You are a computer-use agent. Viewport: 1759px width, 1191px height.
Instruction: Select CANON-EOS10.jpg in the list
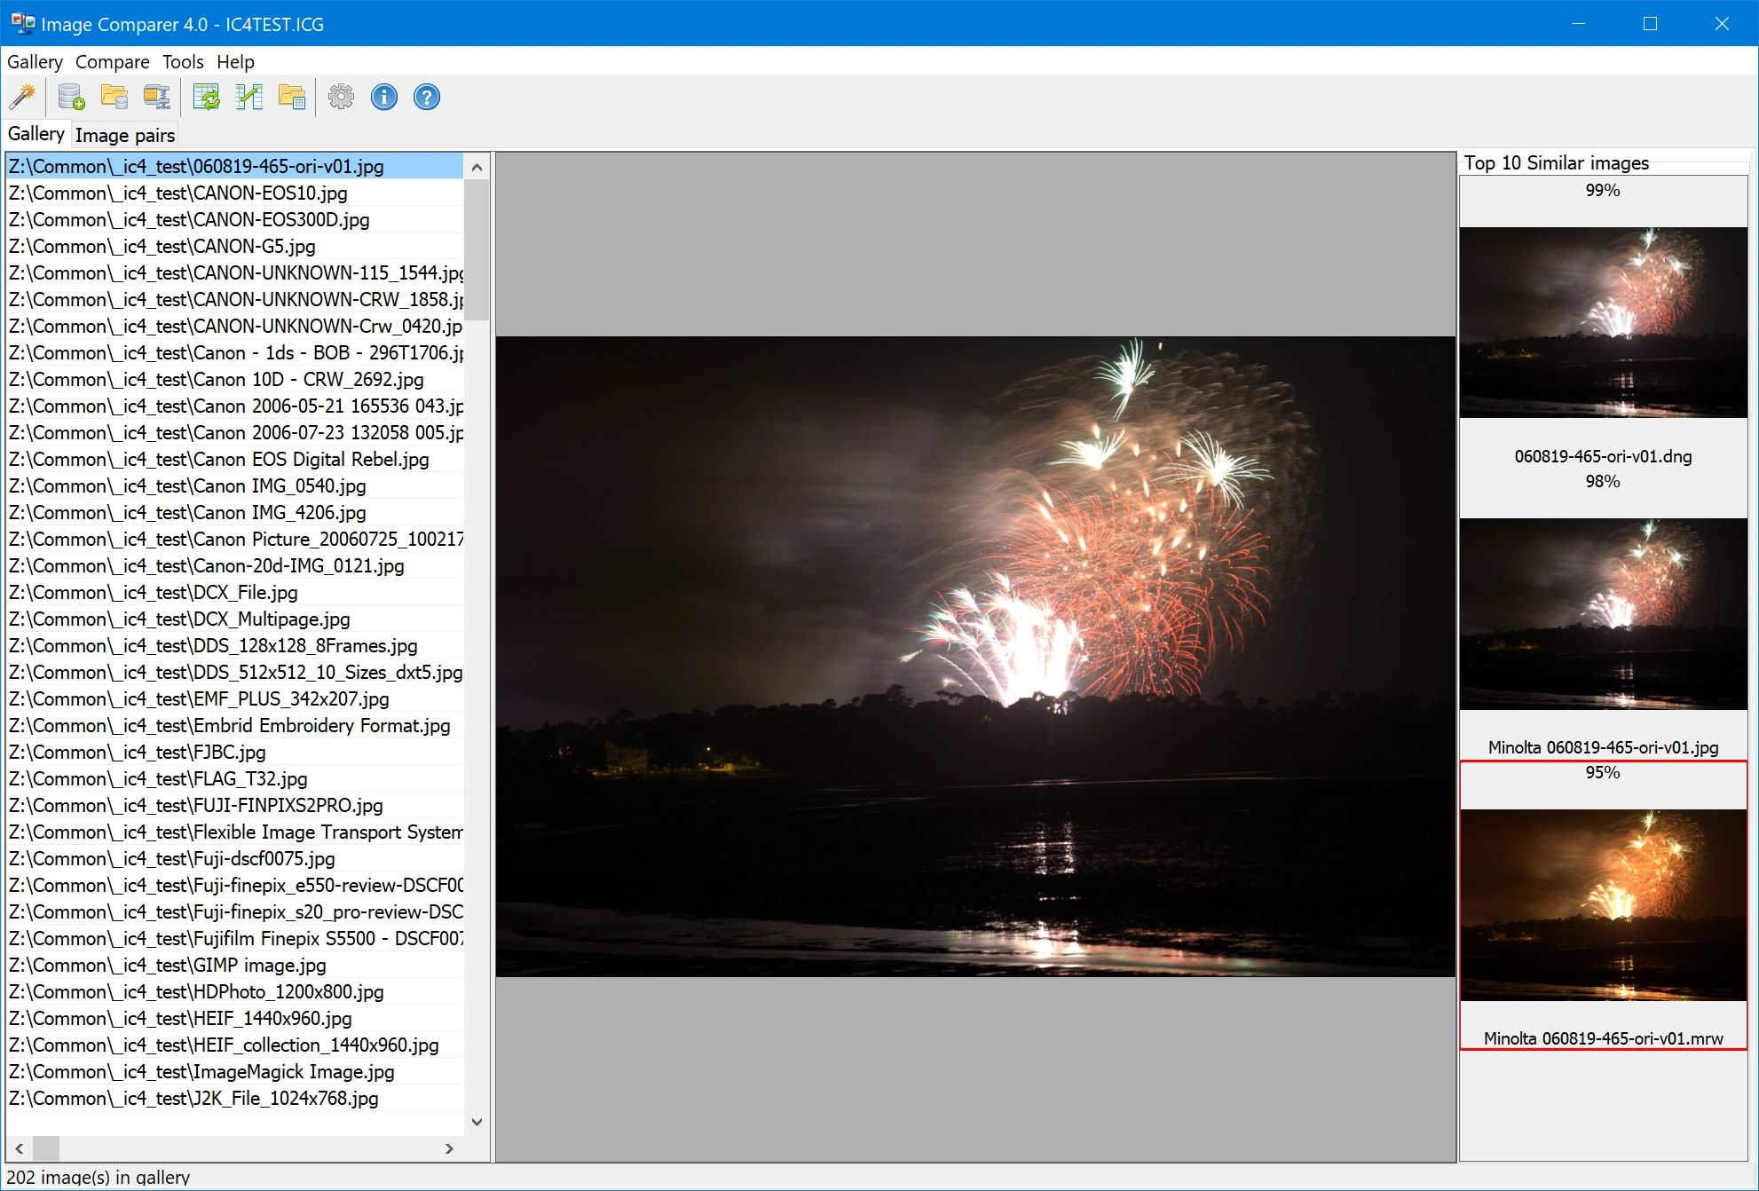click(x=234, y=193)
